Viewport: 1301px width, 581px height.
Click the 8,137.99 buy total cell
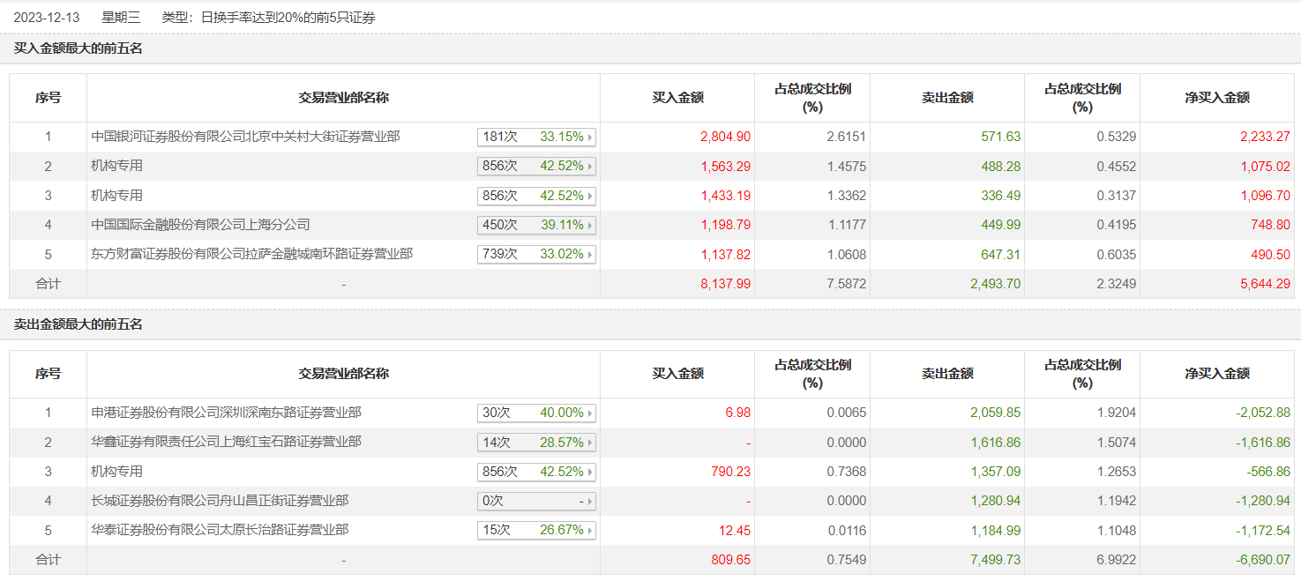pyautogui.click(x=725, y=284)
